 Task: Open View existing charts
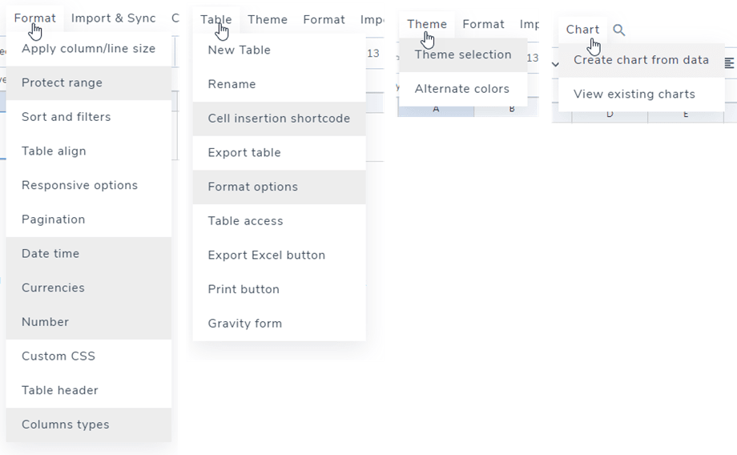coord(634,94)
